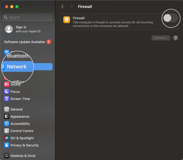Click the pink Sound speaker icon
The image size is (183, 160).
pyautogui.click(x=7, y=85)
